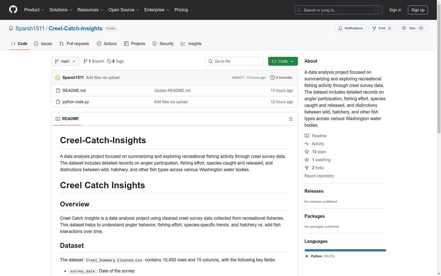
Task: View the 1 watching link
Action: [x=318, y=160]
